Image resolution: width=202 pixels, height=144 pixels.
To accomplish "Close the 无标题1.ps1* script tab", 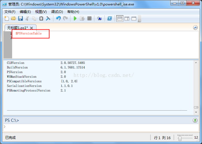I will point(31,28).
